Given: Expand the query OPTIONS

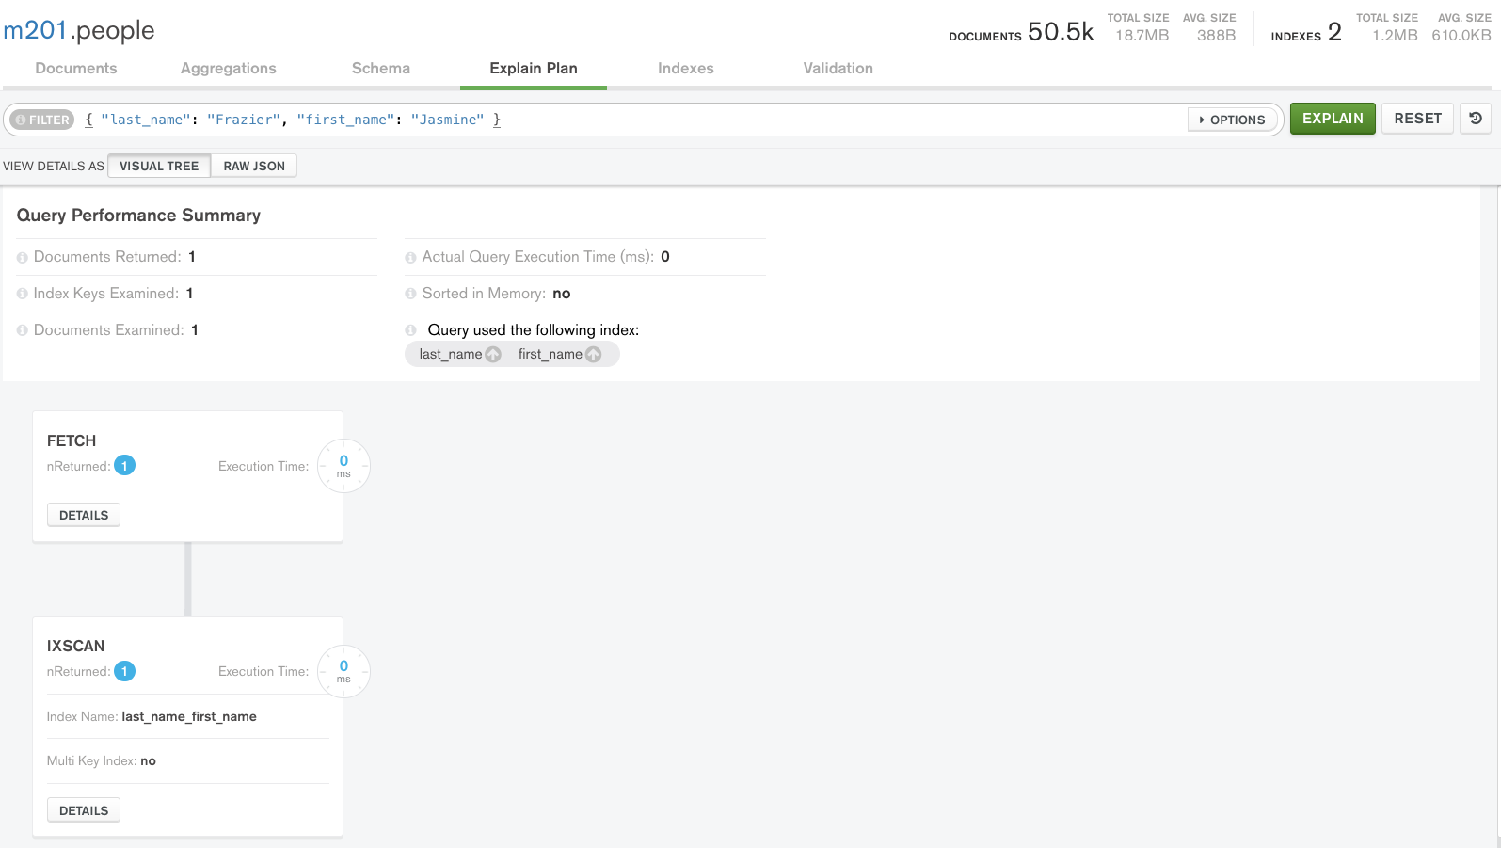Looking at the screenshot, I should tap(1233, 120).
